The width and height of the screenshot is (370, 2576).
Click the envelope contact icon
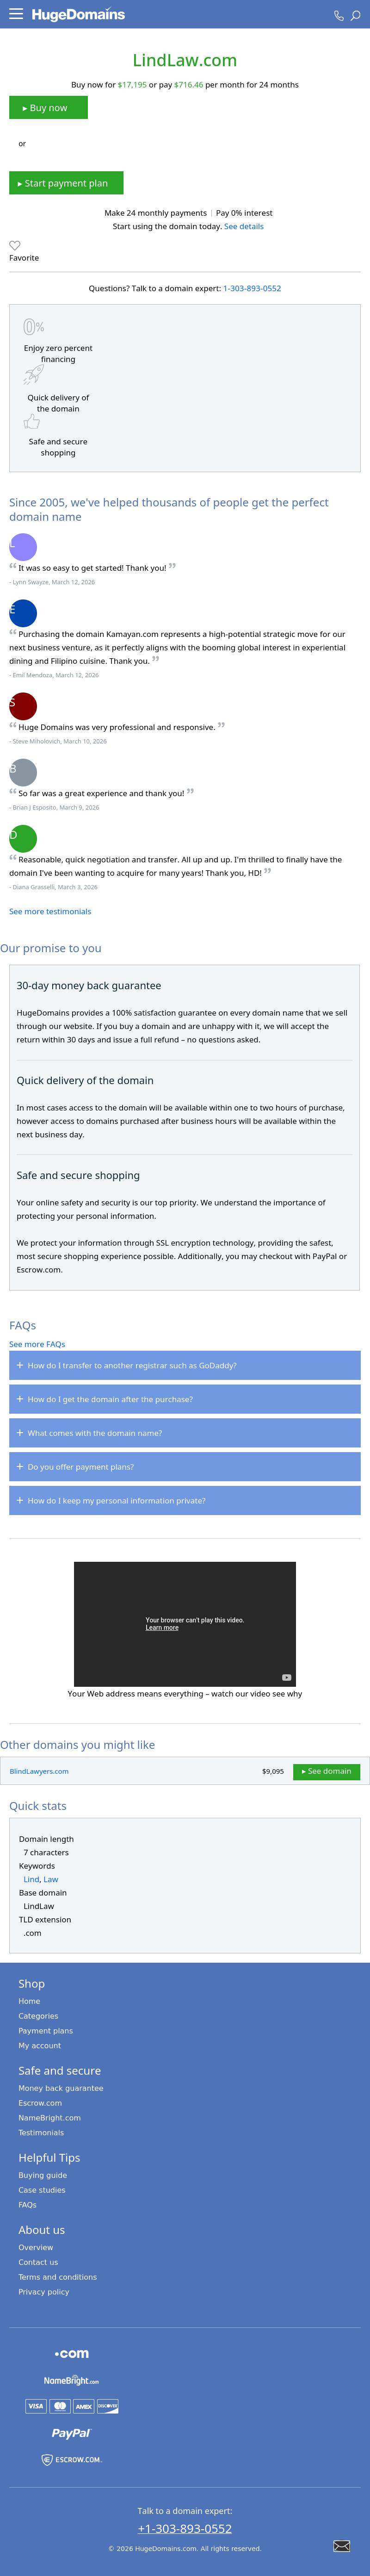pyautogui.click(x=341, y=2545)
